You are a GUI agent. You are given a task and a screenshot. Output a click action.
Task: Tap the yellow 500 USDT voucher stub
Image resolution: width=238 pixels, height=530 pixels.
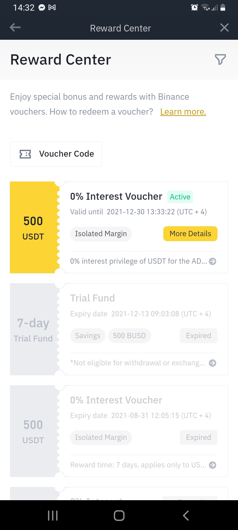click(x=33, y=228)
